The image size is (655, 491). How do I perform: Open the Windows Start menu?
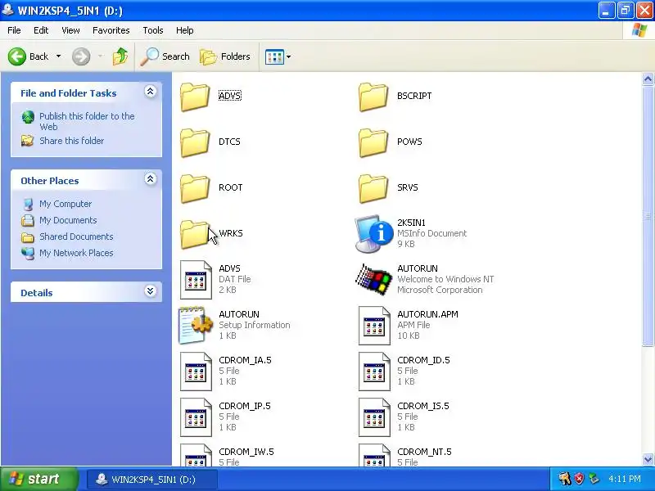click(39, 479)
